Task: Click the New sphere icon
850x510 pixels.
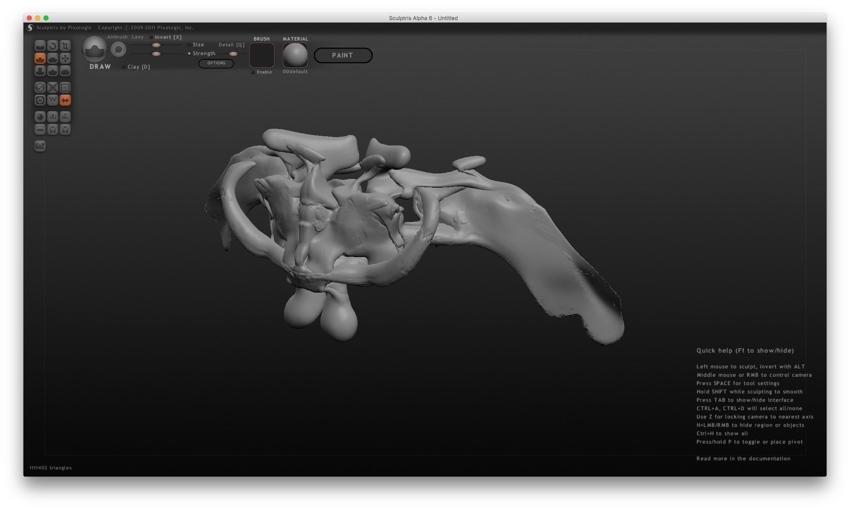Action: pos(40,117)
